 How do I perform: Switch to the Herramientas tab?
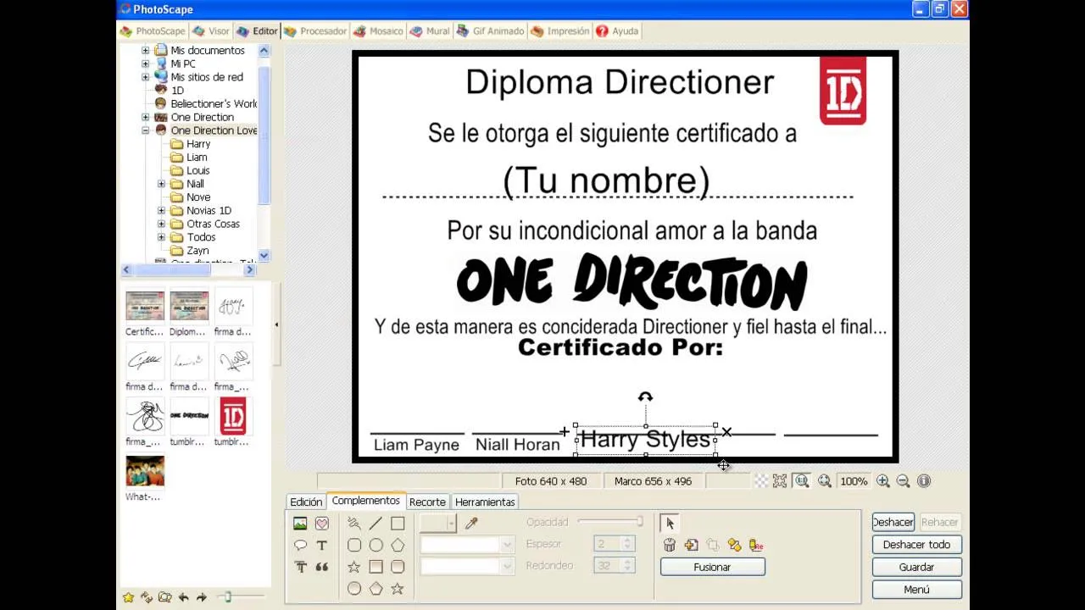(x=485, y=502)
